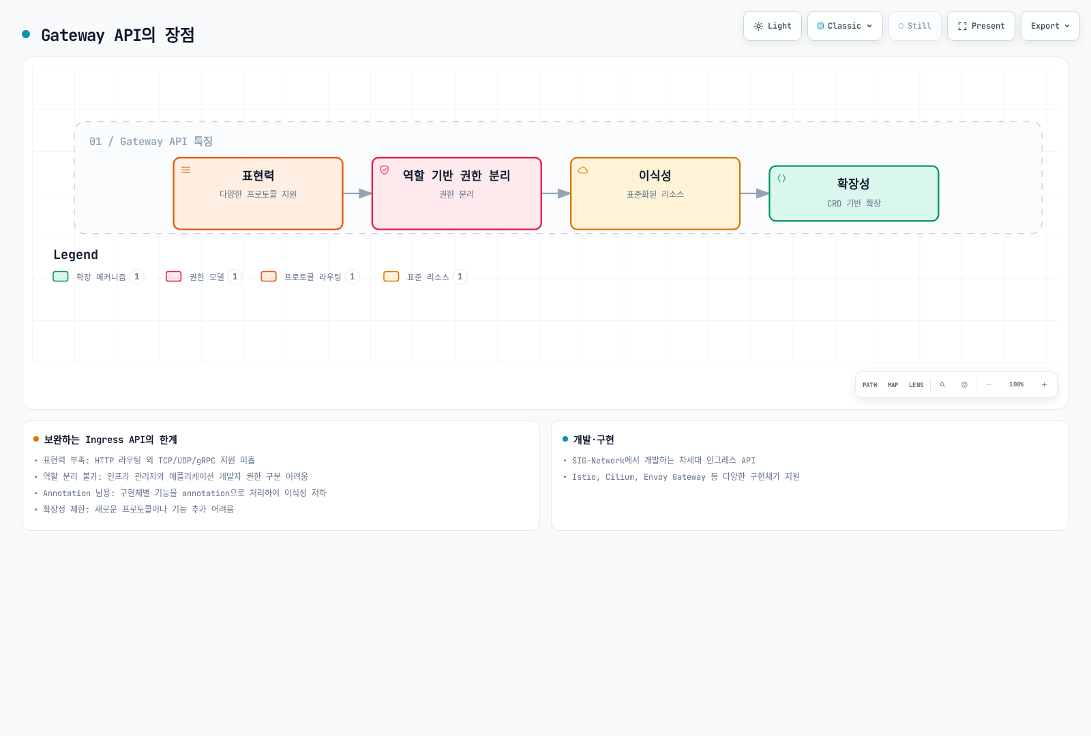1091x736 pixels.
Task: Select the 확장성 node card
Action: (x=854, y=194)
